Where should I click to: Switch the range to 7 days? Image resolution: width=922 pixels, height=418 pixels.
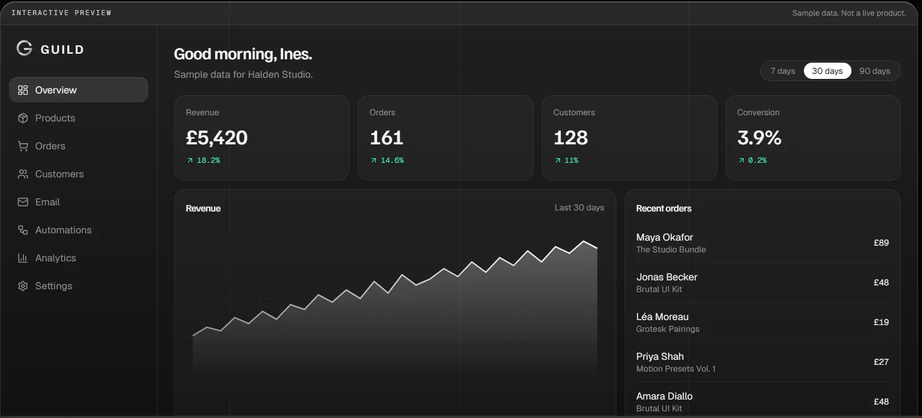783,71
